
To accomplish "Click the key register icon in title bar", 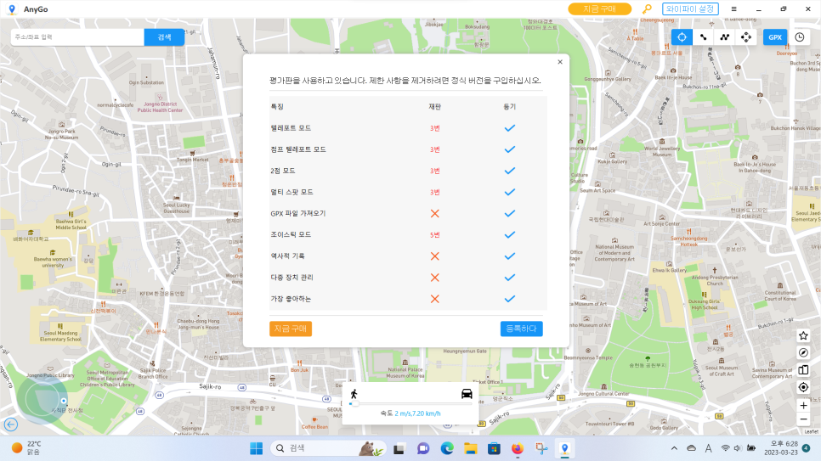I will pos(647,8).
